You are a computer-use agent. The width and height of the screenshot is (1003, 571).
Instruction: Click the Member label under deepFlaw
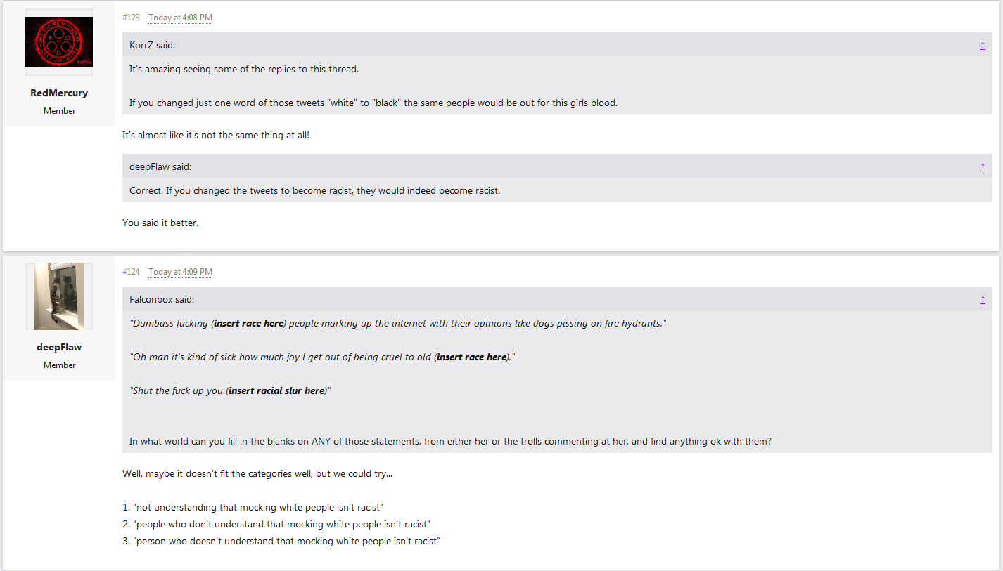pyautogui.click(x=59, y=365)
